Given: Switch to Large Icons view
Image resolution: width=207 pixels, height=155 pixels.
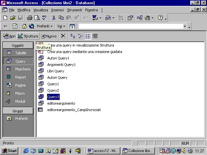Looking at the screenshot, I should click(x=73, y=36).
